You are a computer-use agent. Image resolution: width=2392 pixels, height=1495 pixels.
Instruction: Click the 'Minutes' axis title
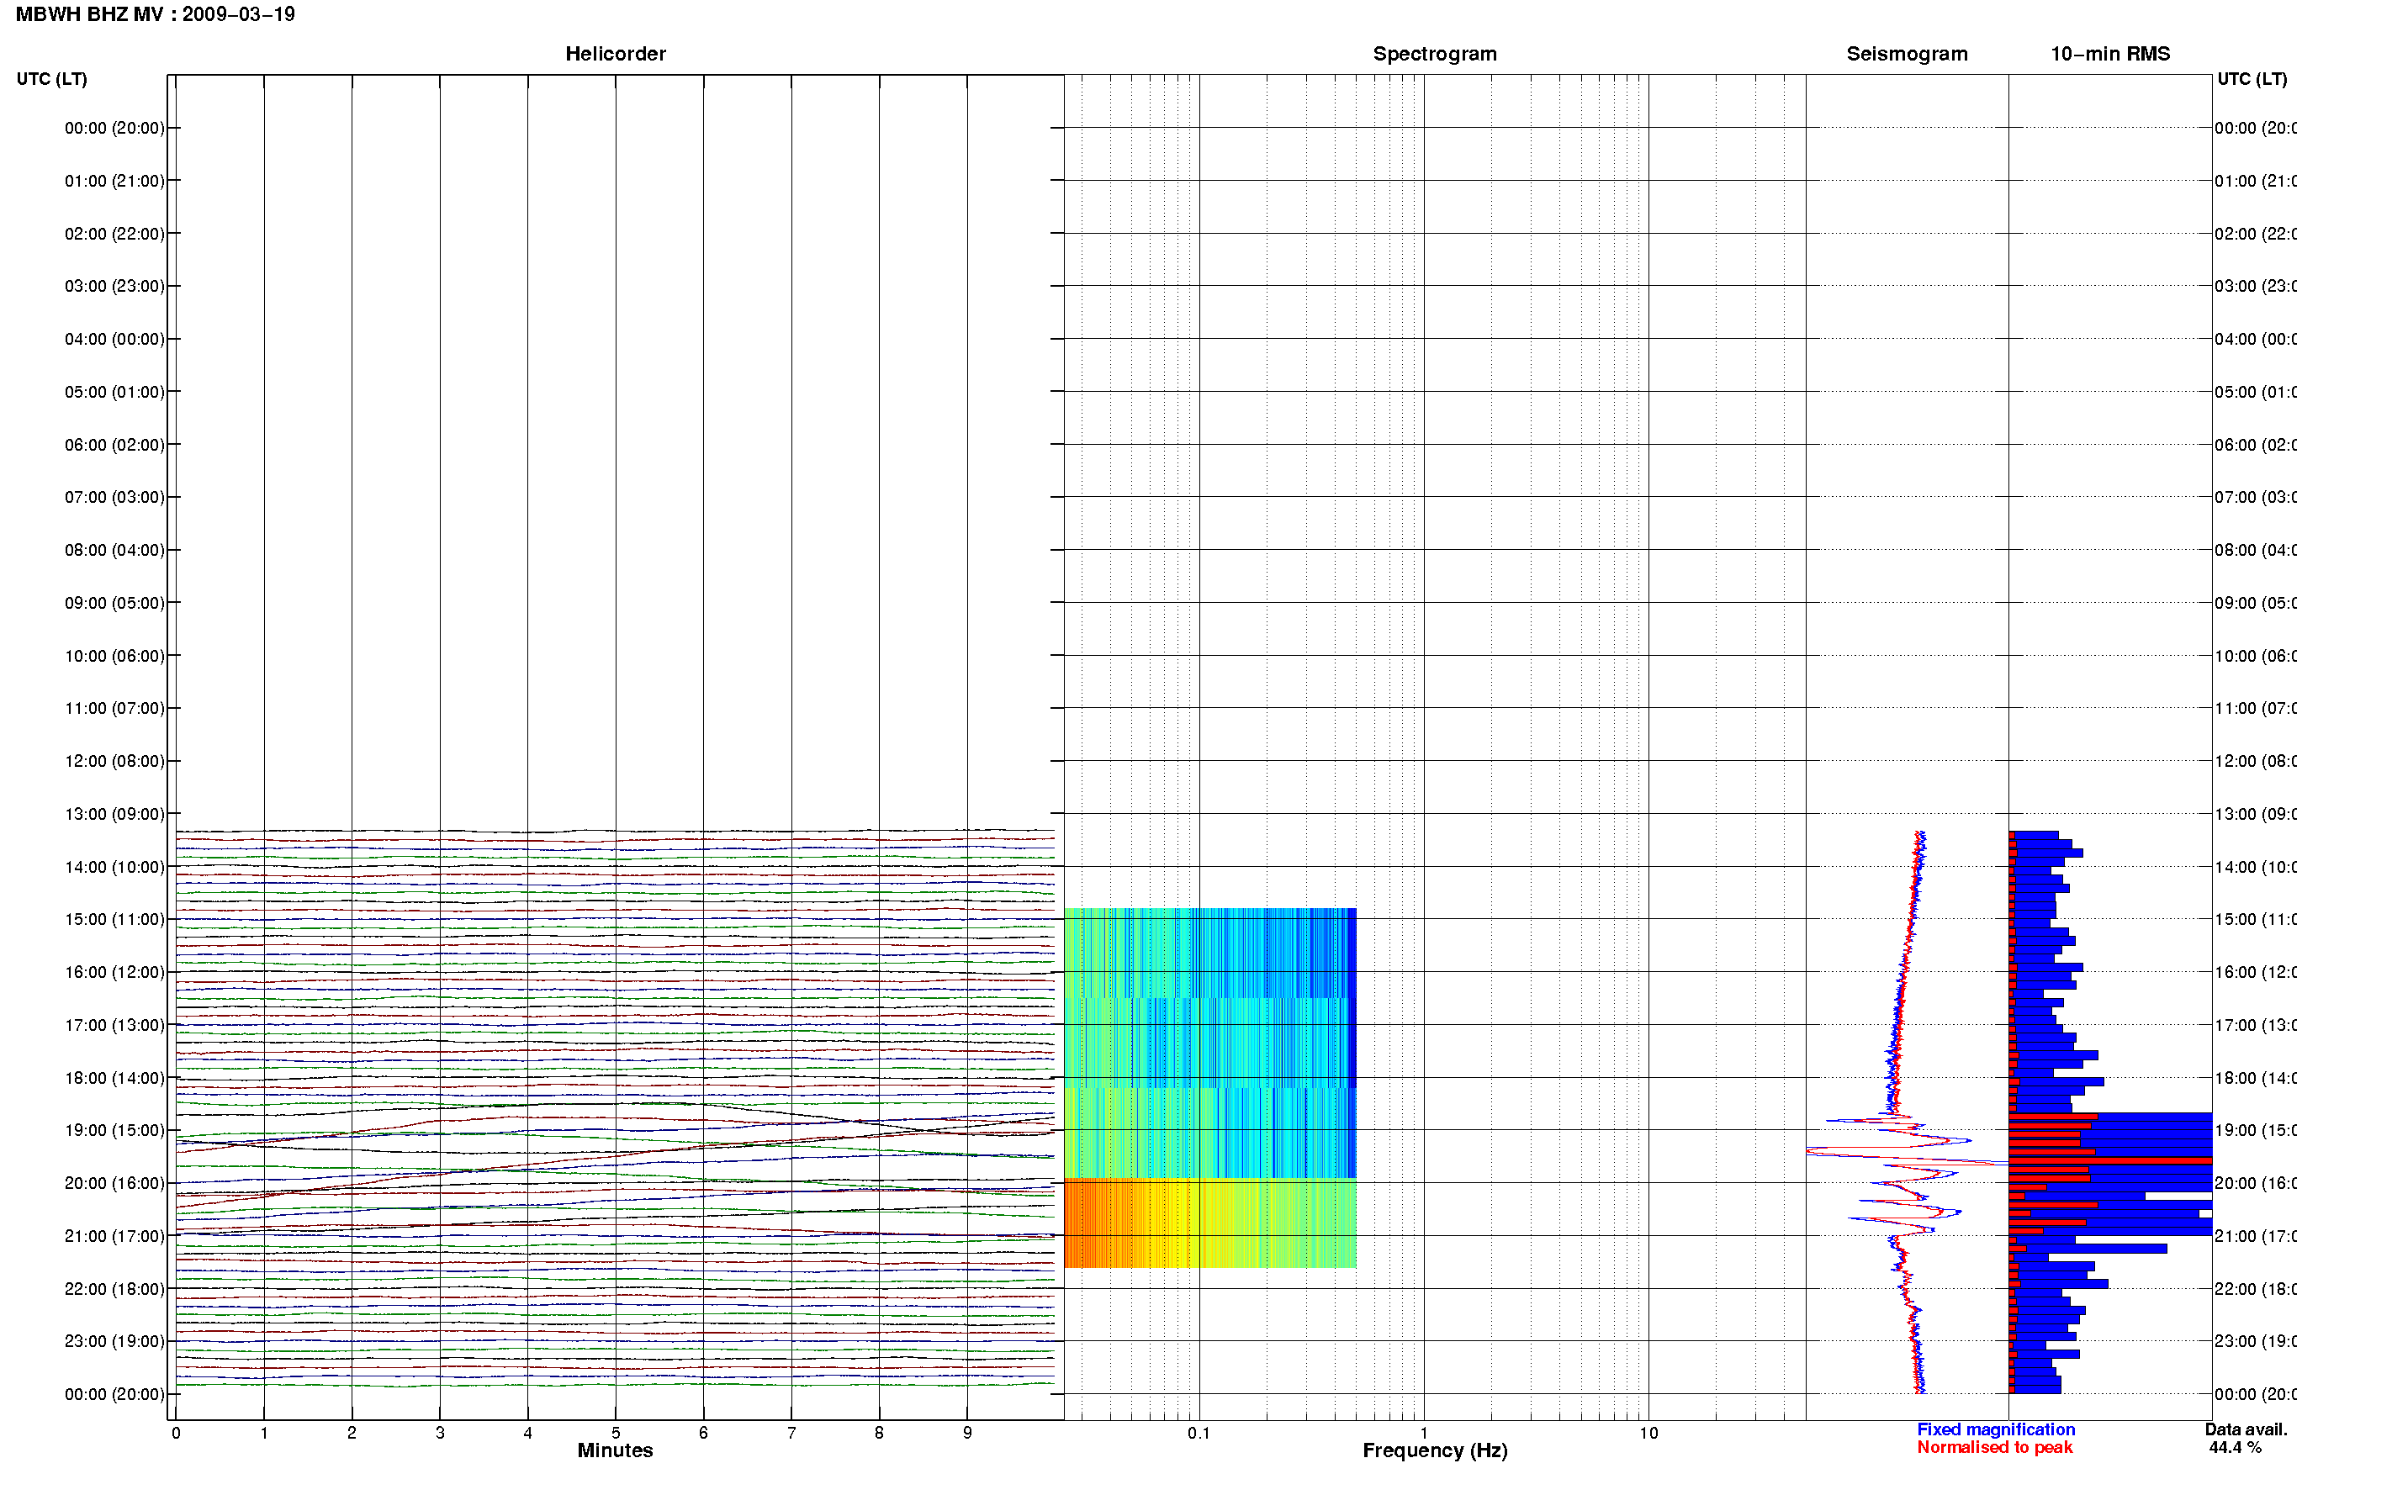615,1450
